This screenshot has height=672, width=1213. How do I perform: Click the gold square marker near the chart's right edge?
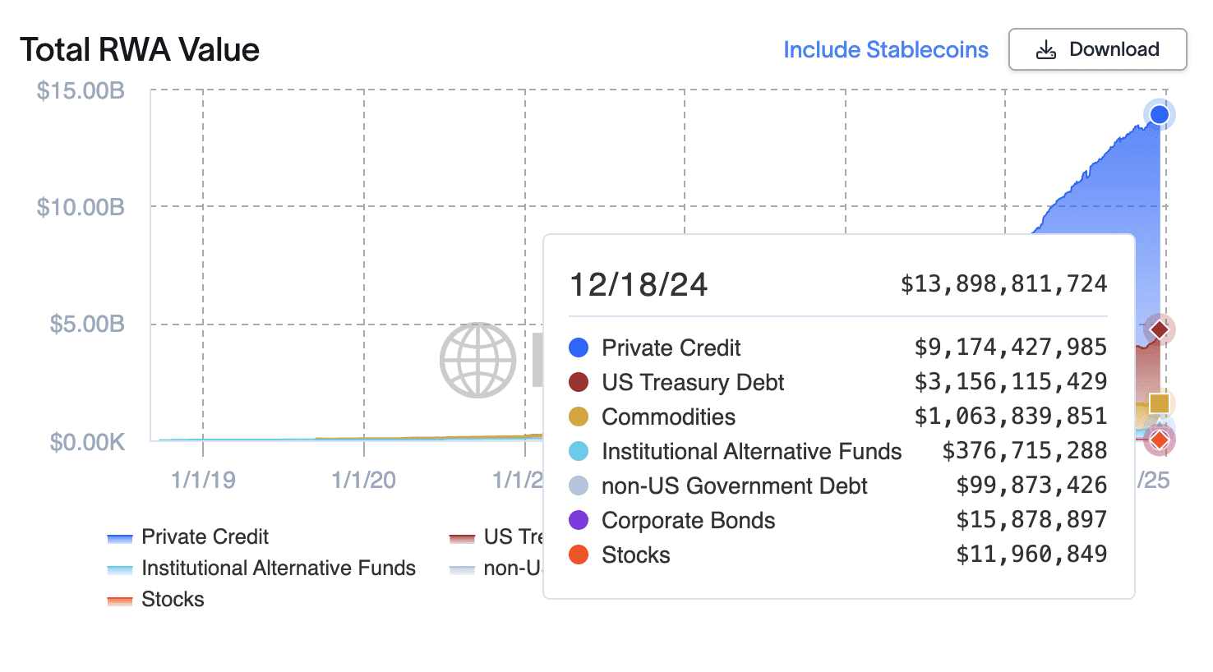1160,403
